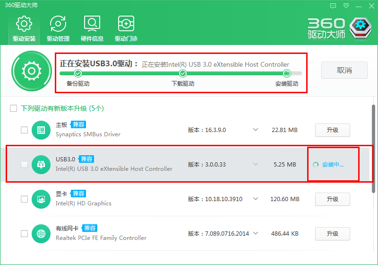Click the 安装驱动 progress step marker
The image size is (378, 265).
(287, 73)
